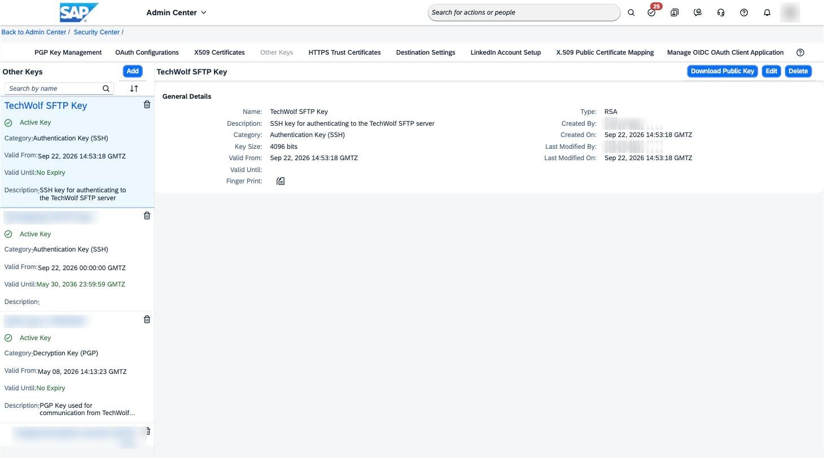Open the chat assistant icon in header
The height and width of the screenshot is (458, 824).
698,12
